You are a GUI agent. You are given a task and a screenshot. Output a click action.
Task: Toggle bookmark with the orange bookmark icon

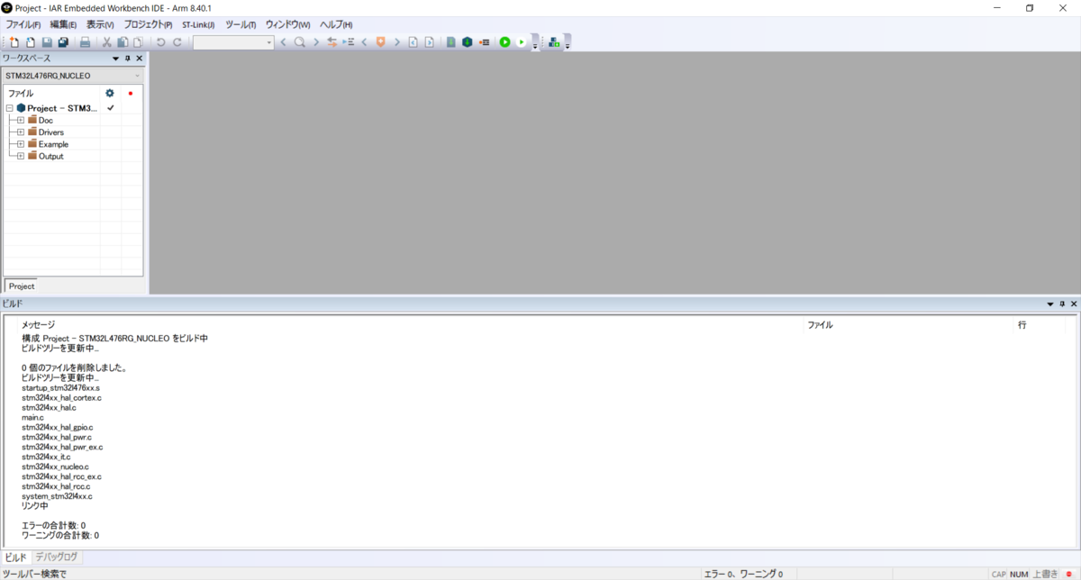point(380,42)
